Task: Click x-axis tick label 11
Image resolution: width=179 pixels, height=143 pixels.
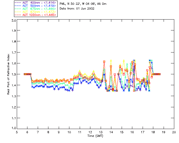Action: click(x=80, y=132)
